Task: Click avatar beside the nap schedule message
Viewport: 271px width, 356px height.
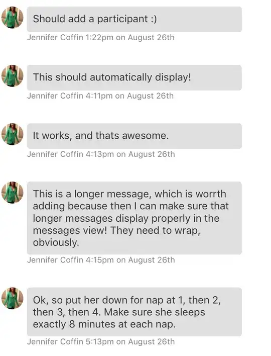Action: click(x=12, y=298)
